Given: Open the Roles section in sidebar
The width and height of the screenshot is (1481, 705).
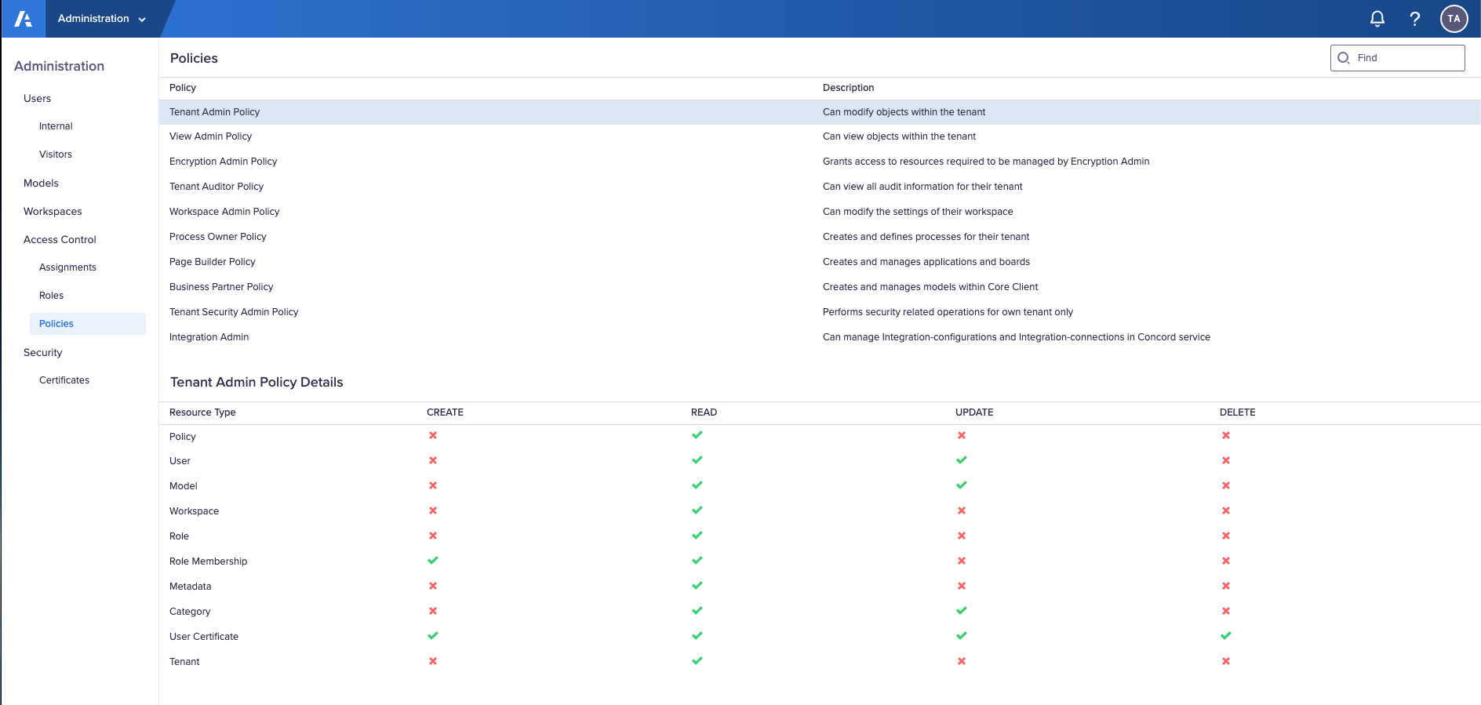Looking at the screenshot, I should point(52,296).
